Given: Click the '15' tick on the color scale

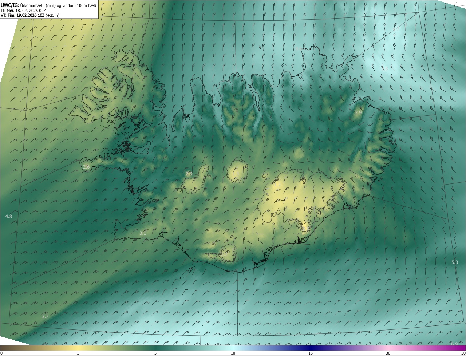Looking at the screenshot, I should click(311, 353).
